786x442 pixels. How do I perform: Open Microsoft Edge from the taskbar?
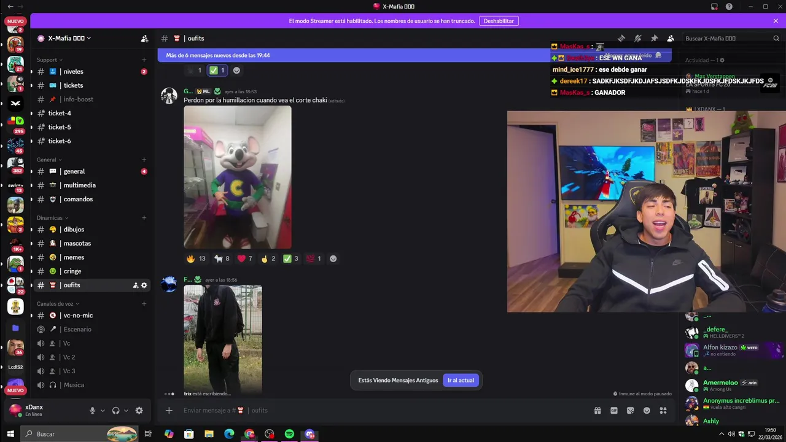(229, 434)
